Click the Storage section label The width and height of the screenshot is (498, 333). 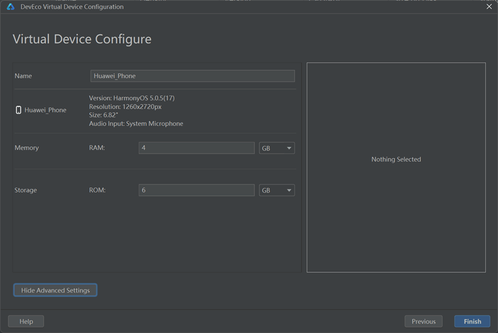[26, 190]
